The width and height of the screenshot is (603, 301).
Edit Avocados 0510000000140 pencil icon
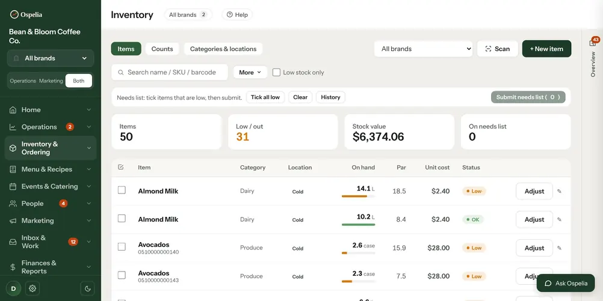click(559, 248)
